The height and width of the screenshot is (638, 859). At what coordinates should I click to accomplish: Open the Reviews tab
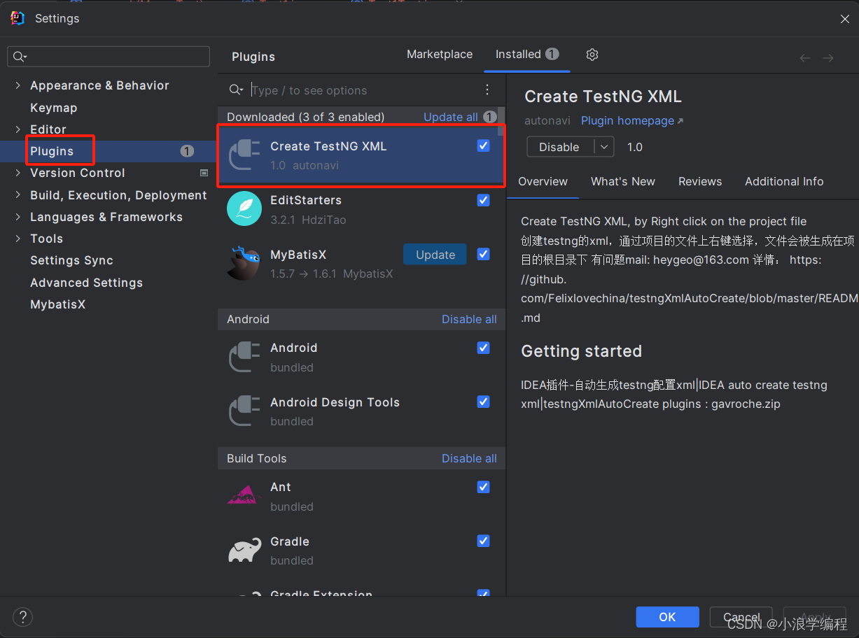click(700, 181)
